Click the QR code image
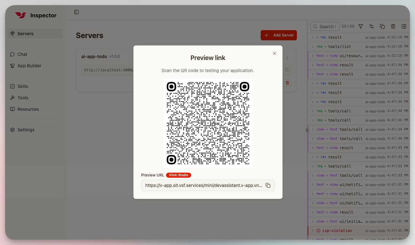415x245 pixels. click(208, 123)
